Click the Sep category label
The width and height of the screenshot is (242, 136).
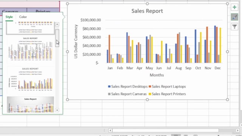pos(188,68)
